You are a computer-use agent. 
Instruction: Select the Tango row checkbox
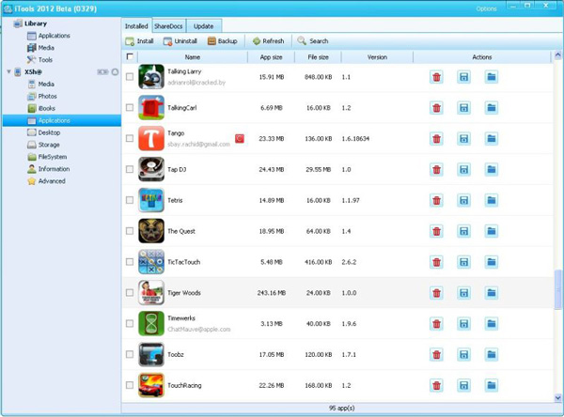(130, 138)
